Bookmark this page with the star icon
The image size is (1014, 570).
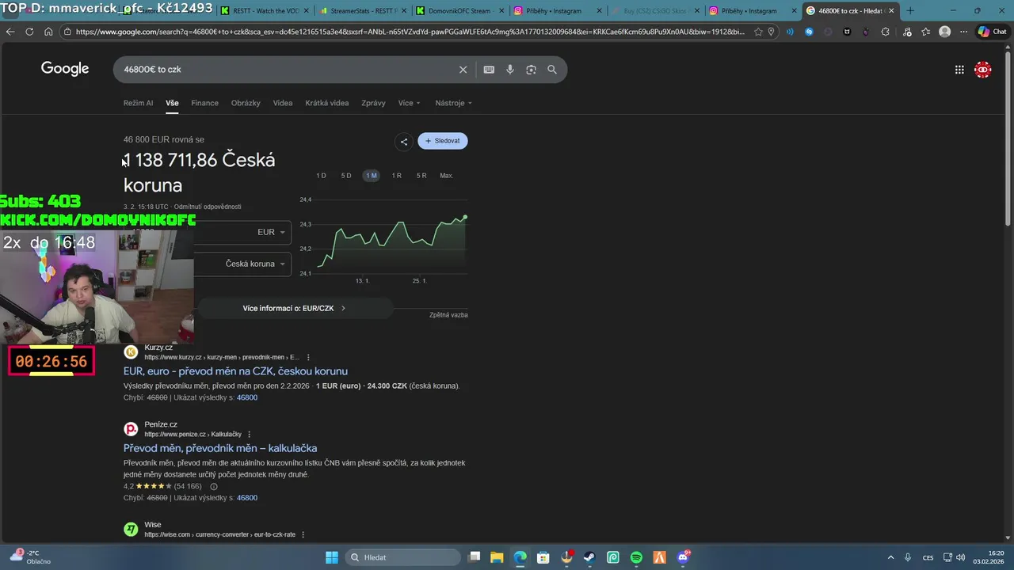(758, 32)
